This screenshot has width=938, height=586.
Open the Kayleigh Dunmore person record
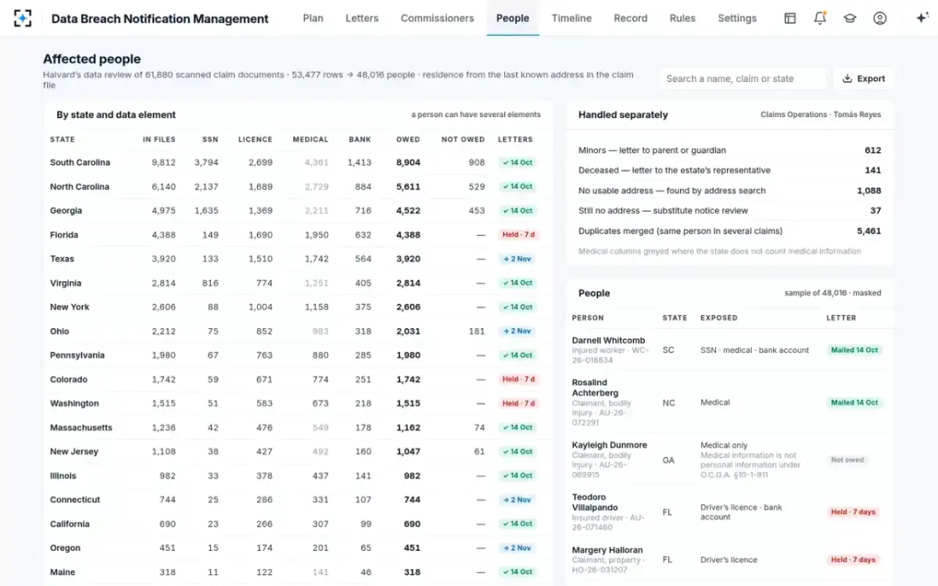pyautogui.click(x=729, y=460)
